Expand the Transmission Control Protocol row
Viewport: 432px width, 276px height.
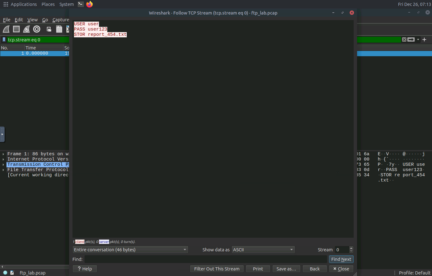coord(3,164)
